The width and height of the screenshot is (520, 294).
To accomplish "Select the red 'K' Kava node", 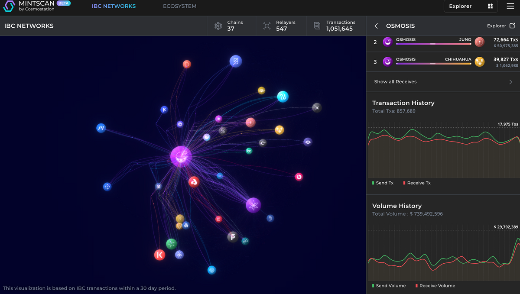I will [159, 255].
